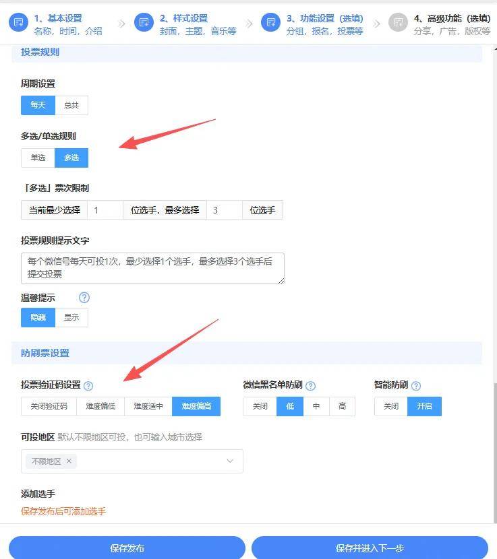Select 难度适中 captcha difficulty
The width and height of the screenshot is (497, 559).
(148, 406)
